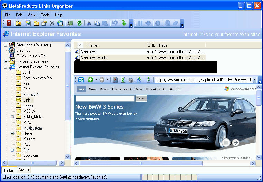Select the Windows link row
This screenshot has width=263, height=182.
140,52
